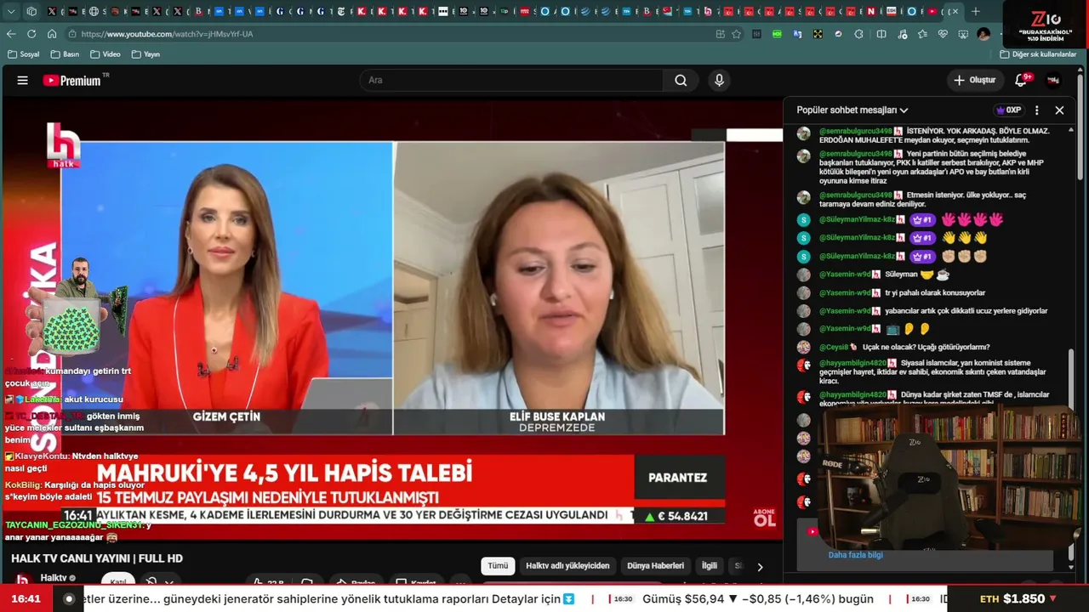The image size is (1089, 612).
Task: Click the 16:41 clock in bottom bar
Action: point(26,599)
